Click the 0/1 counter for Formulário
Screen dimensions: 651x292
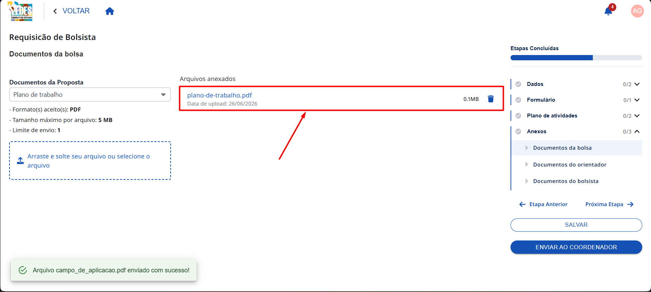(x=627, y=100)
